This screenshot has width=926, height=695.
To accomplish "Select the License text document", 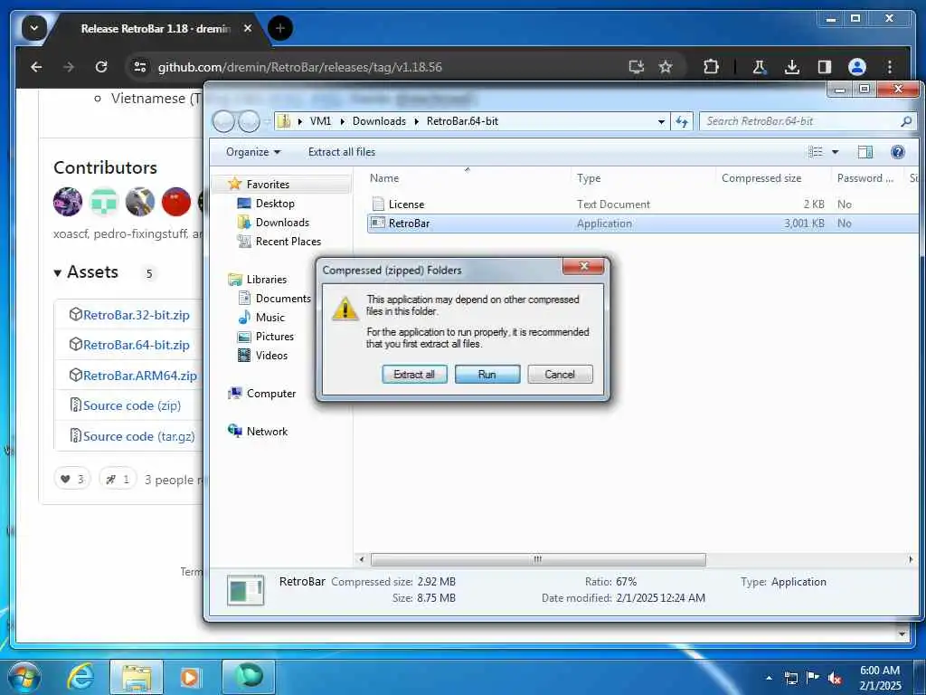I will 406,204.
